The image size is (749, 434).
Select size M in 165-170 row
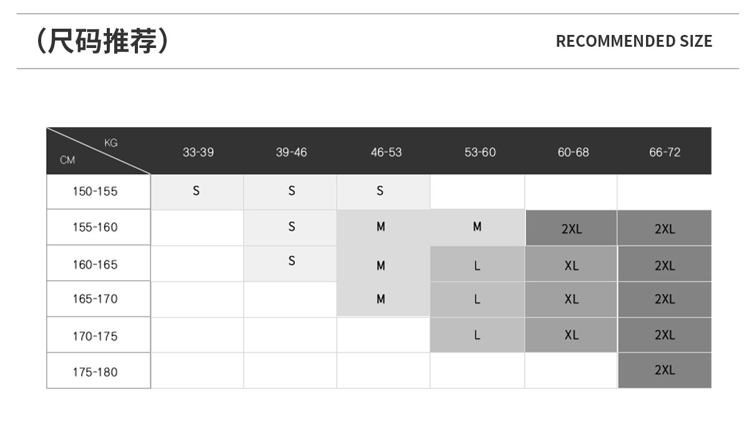click(x=381, y=299)
